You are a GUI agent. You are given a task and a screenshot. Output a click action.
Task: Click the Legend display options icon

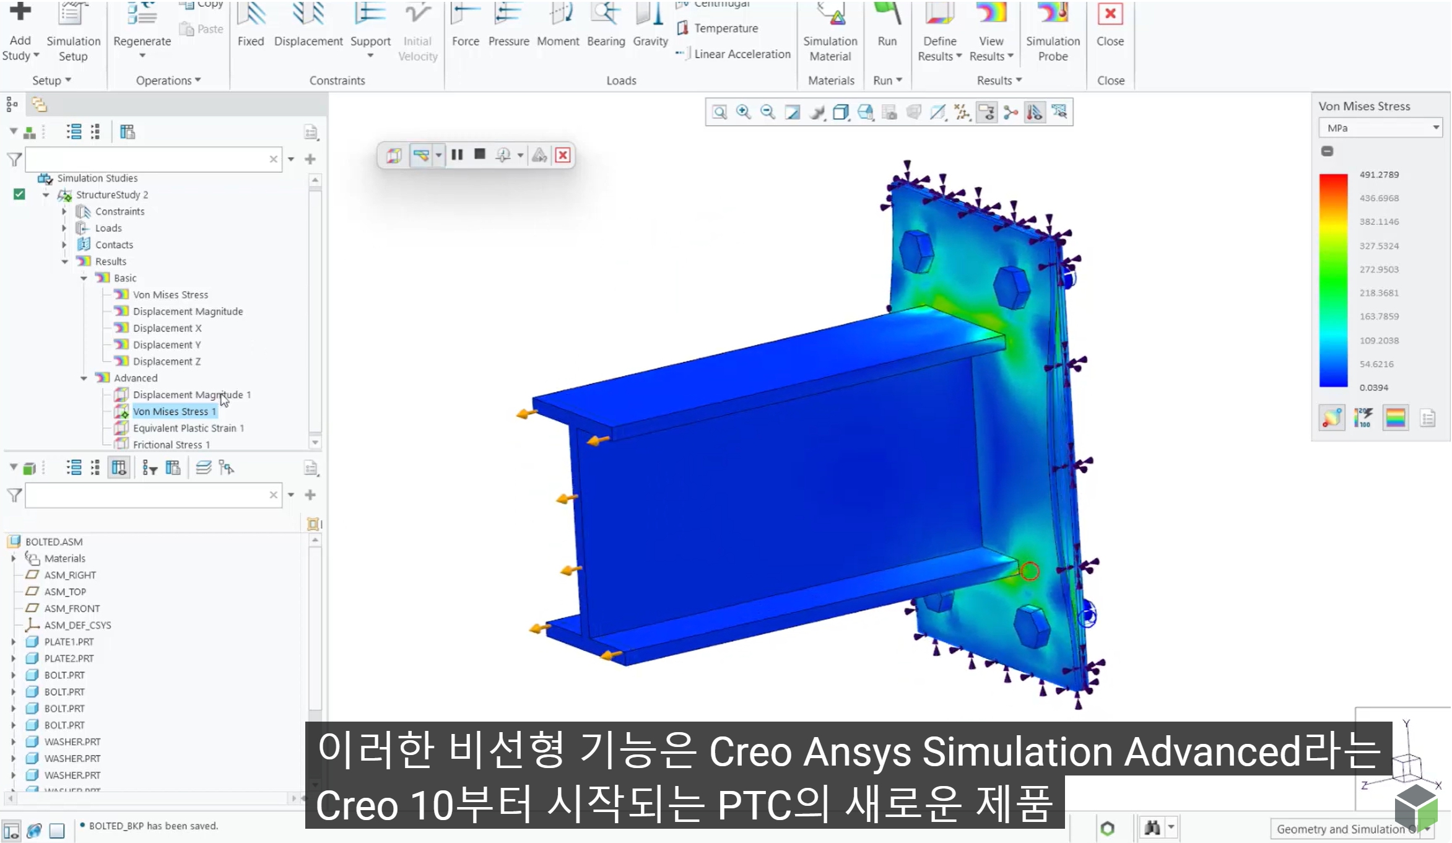tap(1332, 418)
